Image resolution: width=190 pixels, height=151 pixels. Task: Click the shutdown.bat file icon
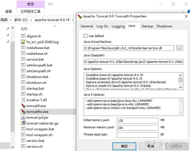coord(23,77)
